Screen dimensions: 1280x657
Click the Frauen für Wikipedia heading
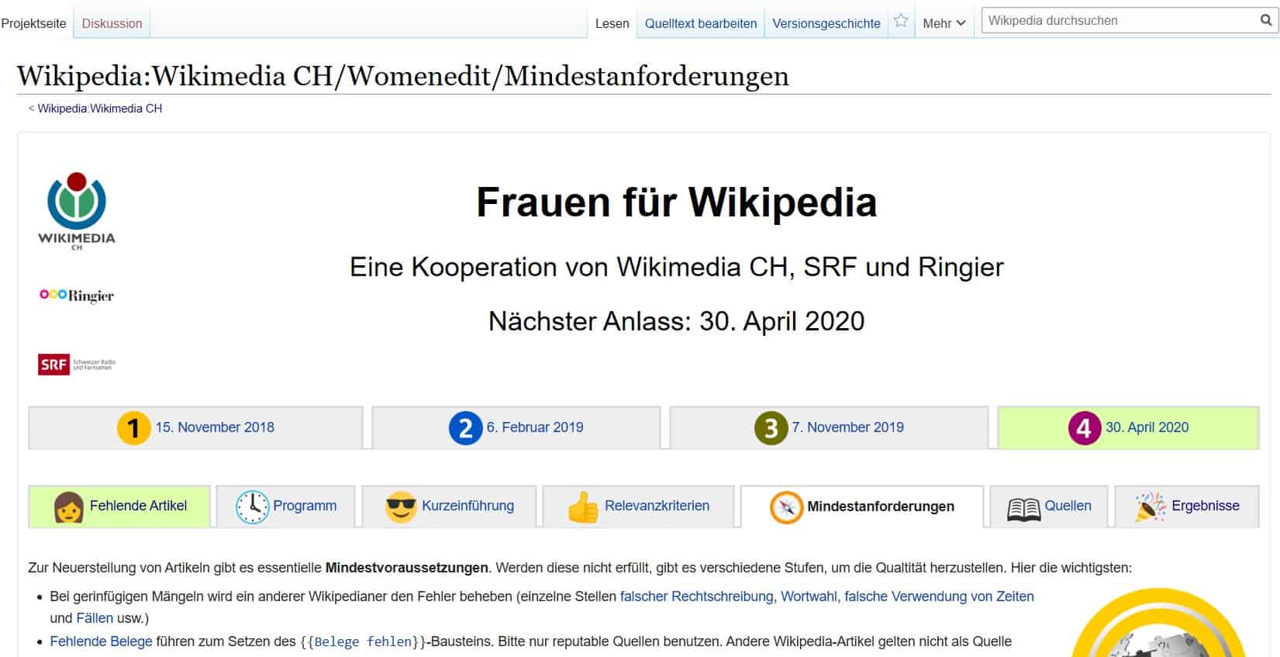click(676, 202)
